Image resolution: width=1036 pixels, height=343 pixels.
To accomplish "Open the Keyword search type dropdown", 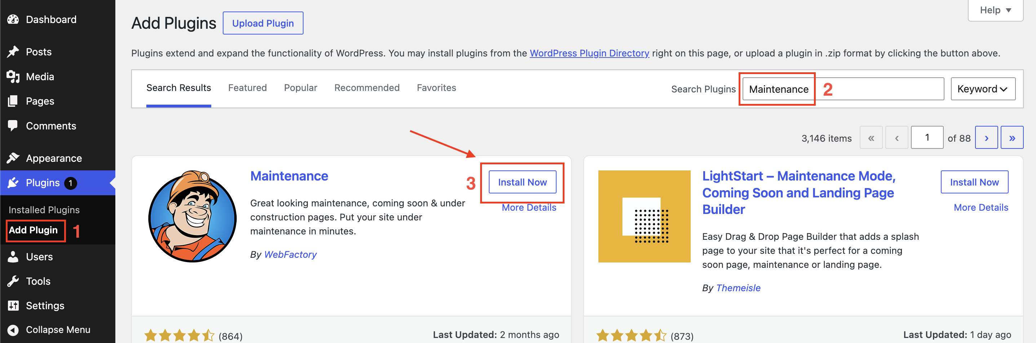I will (x=983, y=89).
